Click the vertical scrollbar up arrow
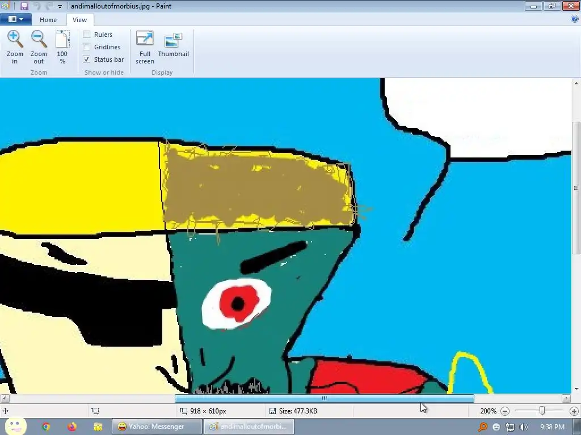Screen dimensions: 581x435 coord(576,83)
